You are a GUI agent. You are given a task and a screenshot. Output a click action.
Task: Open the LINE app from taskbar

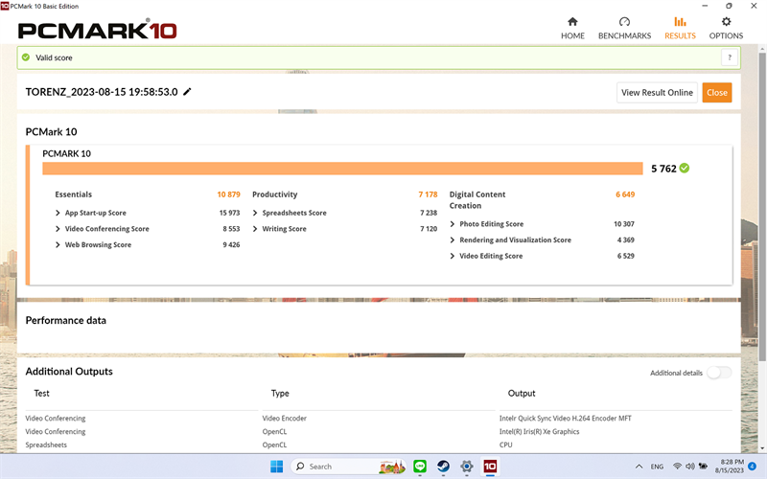tap(420, 467)
